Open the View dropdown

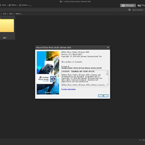tap(12, 14)
